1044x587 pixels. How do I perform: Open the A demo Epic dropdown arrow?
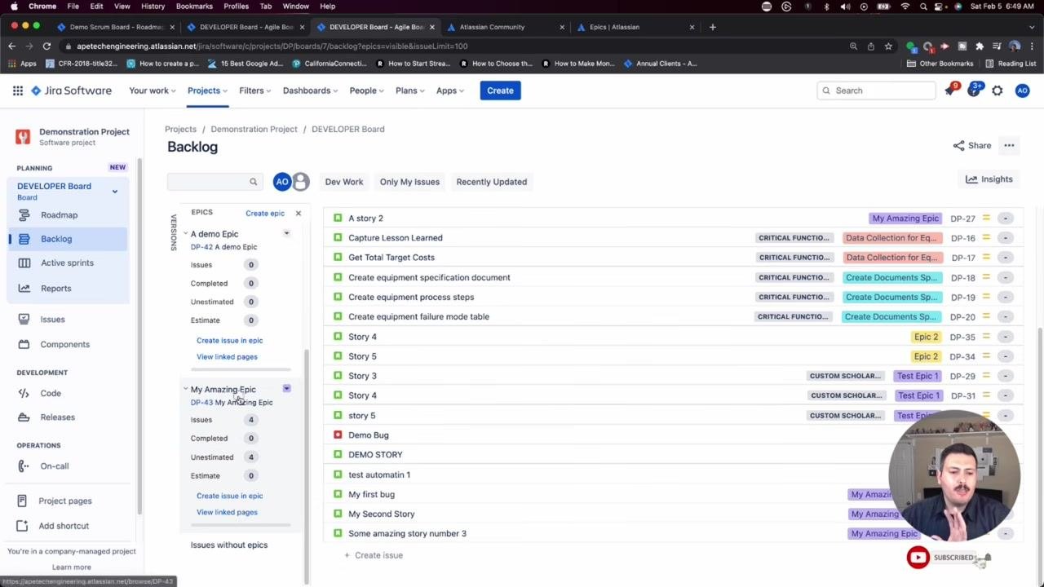(286, 234)
